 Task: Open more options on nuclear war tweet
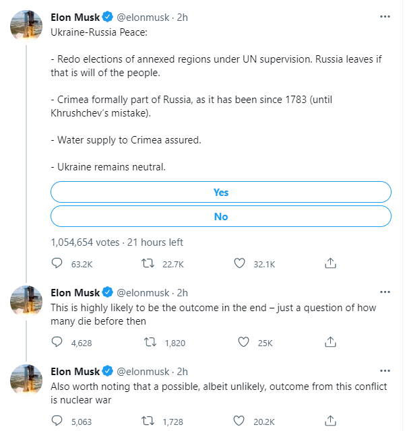pyautogui.click(x=384, y=371)
